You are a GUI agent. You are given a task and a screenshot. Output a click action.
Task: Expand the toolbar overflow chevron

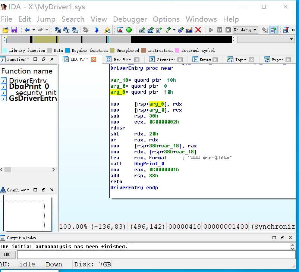pyautogui.click(x=293, y=30)
